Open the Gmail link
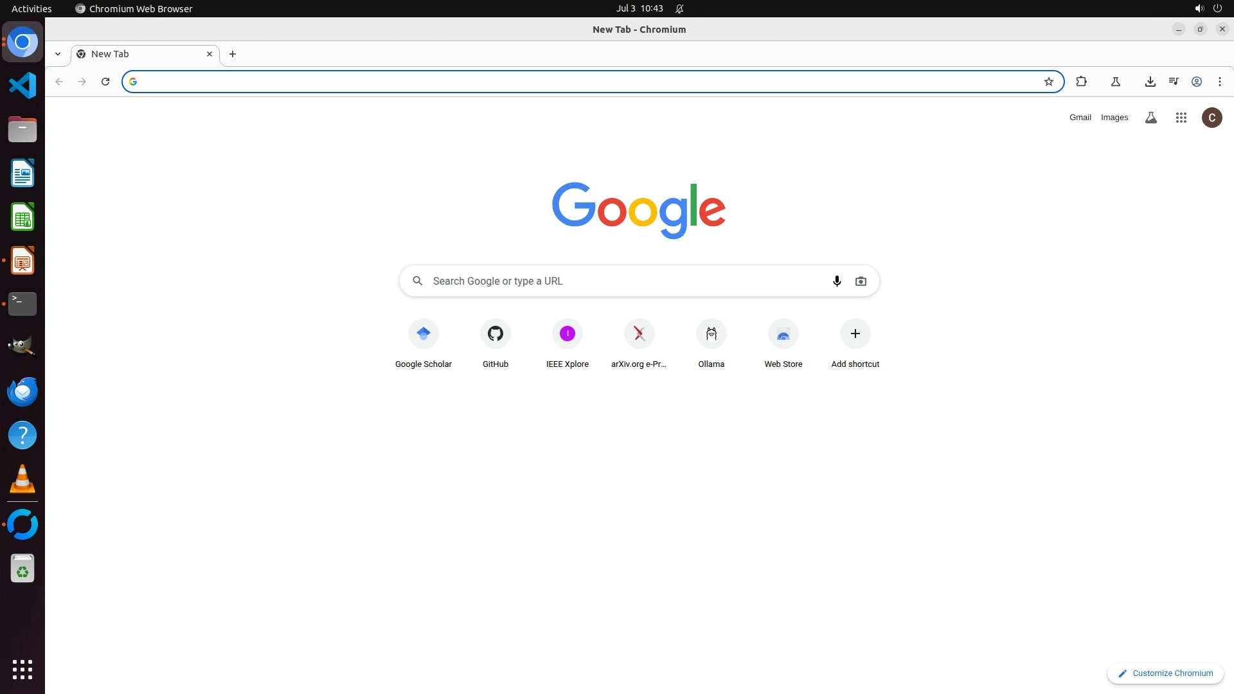 click(1080, 118)
